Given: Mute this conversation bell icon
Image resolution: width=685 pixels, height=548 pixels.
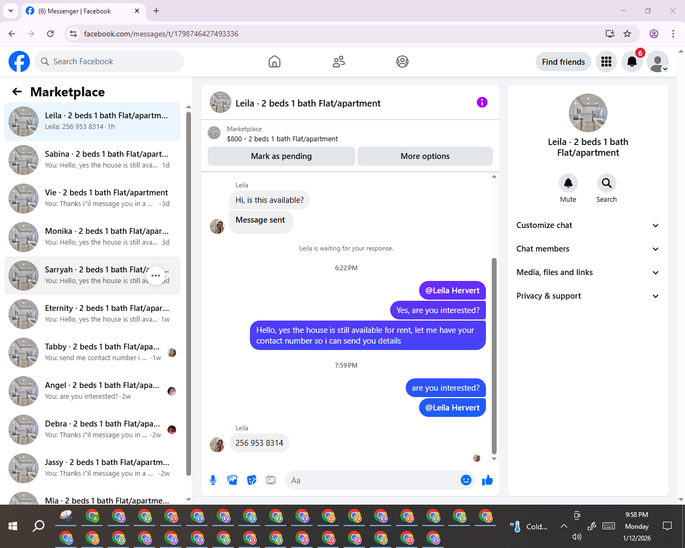Looking at the screenshot, I should coord(568,183).
